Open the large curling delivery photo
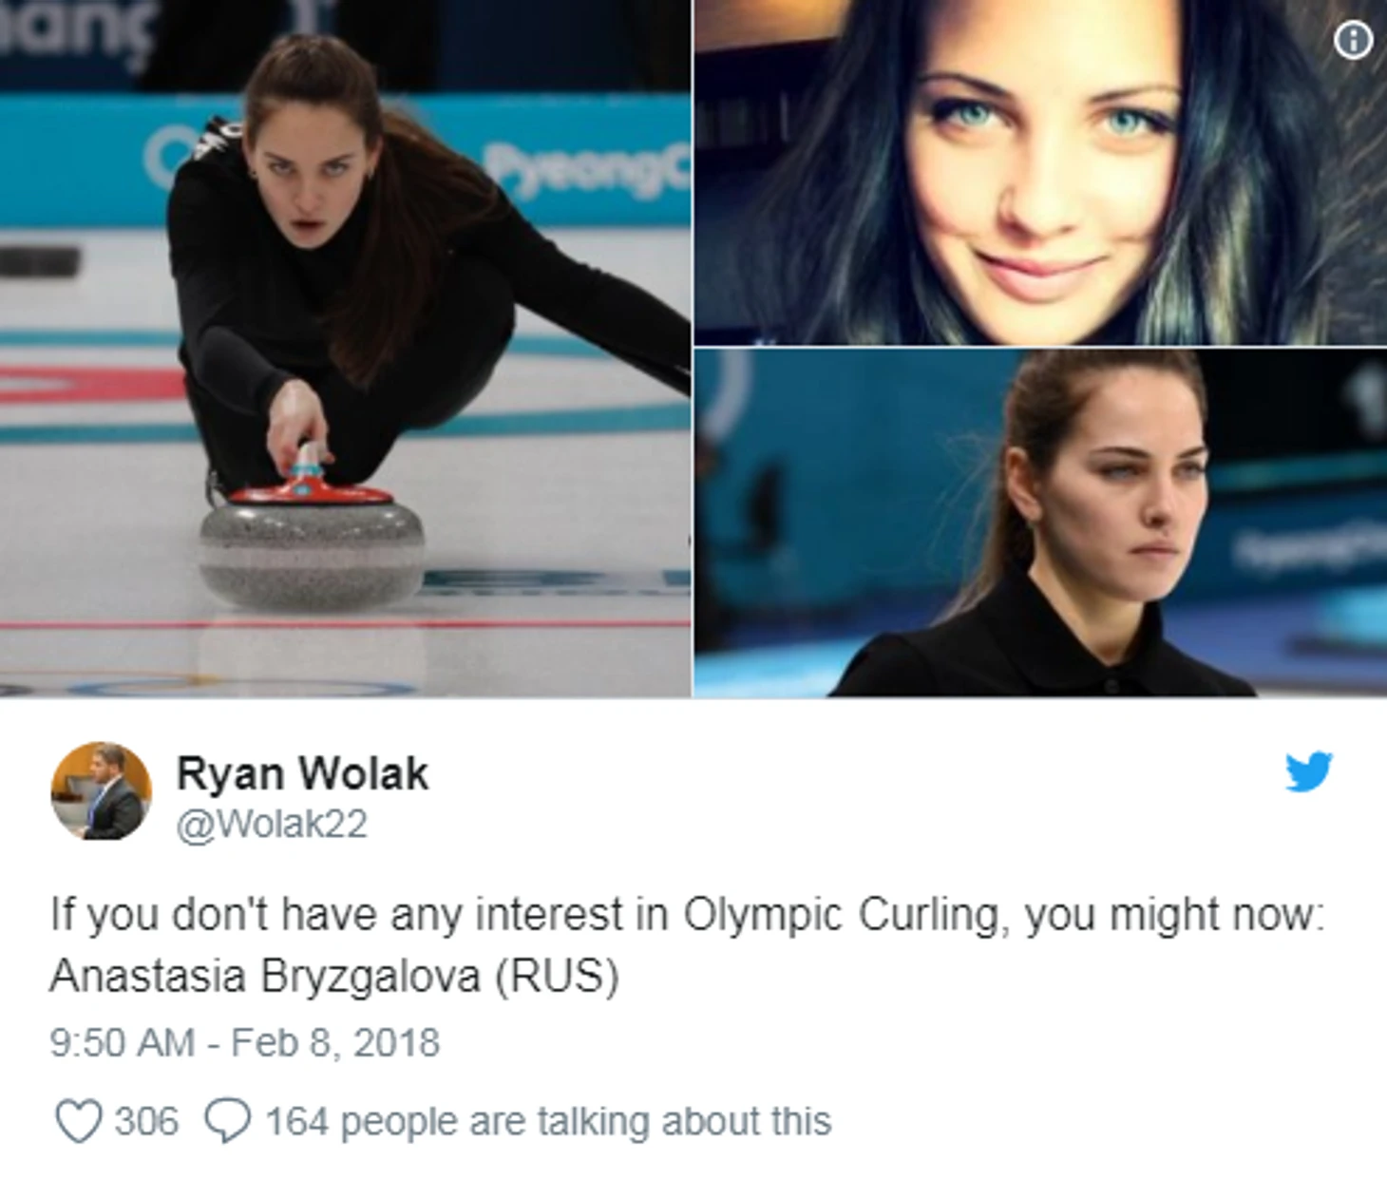Image resolution: width=1387 pixels, height=1179 pixels. (x=345, y=348)
